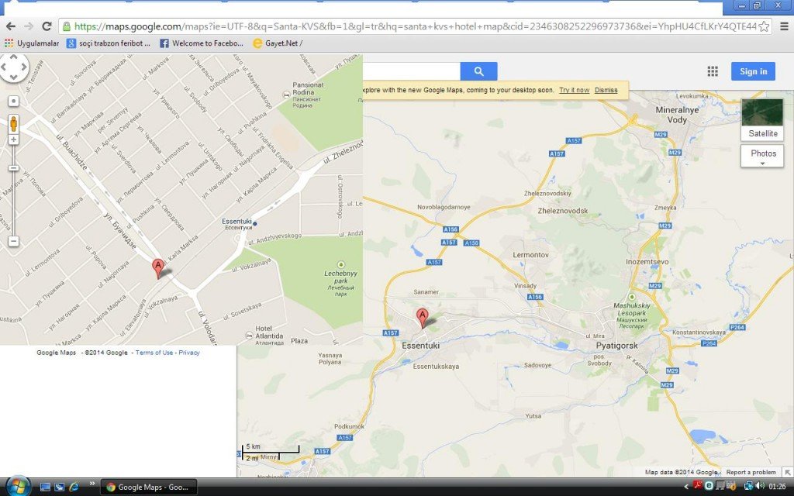Click the zoom in plus button
This screenshot has height=496, width=794.
coord(13,139)
